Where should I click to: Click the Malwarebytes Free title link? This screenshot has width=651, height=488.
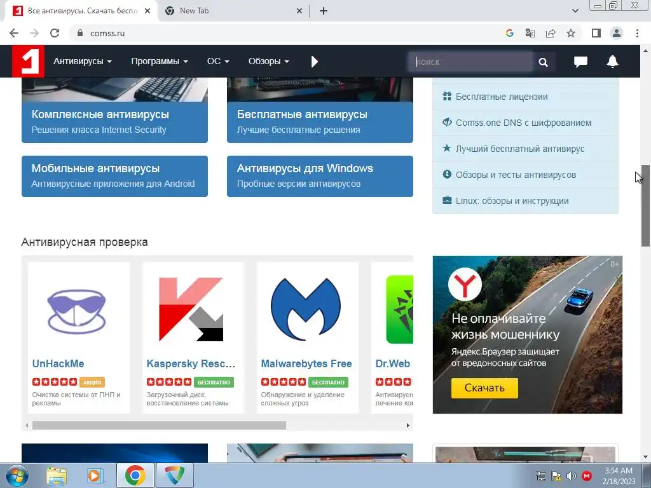[306, 363]
